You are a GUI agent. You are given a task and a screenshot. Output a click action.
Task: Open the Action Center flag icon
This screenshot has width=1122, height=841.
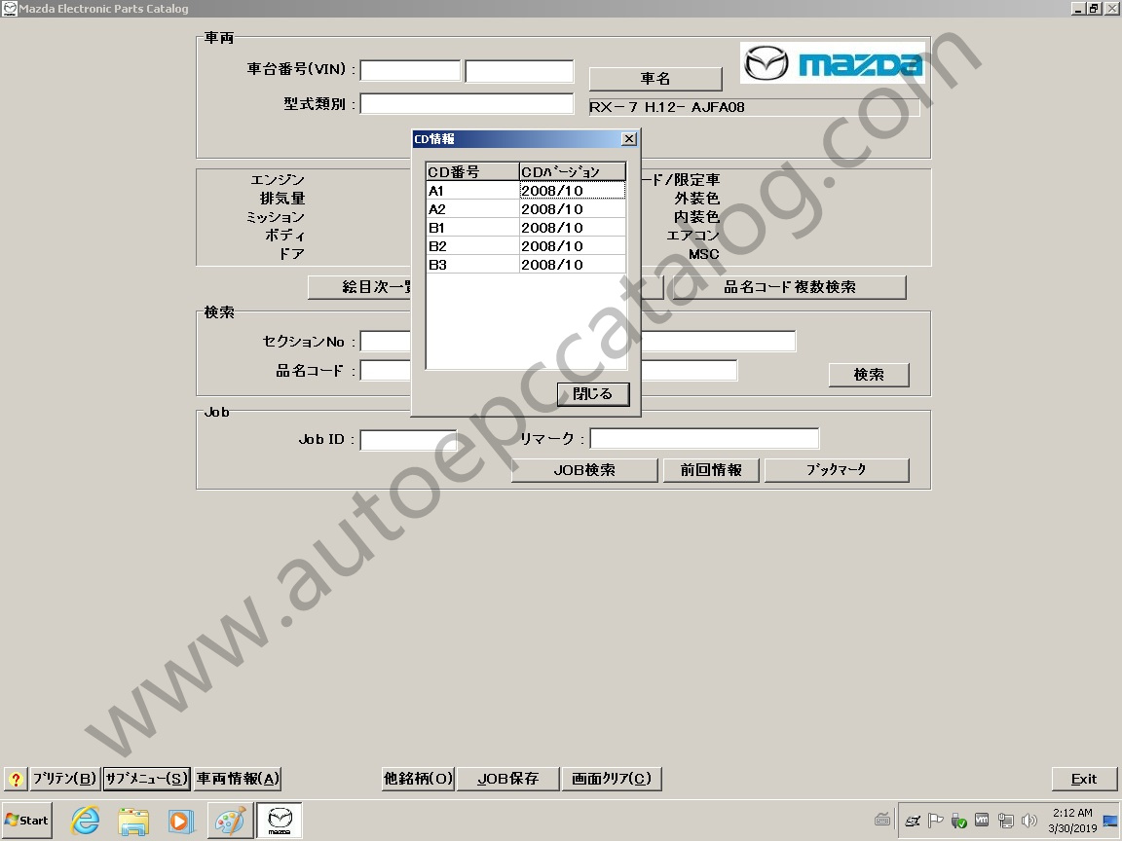pyautogui.click(x=935, y=821)
